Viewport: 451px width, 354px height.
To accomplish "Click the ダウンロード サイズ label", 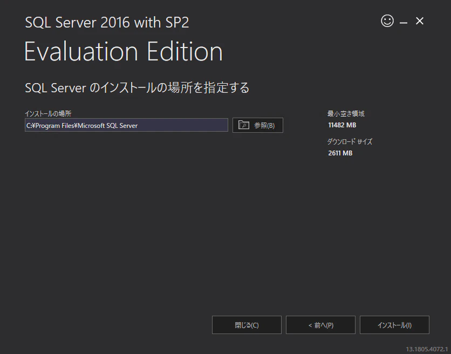I will (x=350, y=141).
